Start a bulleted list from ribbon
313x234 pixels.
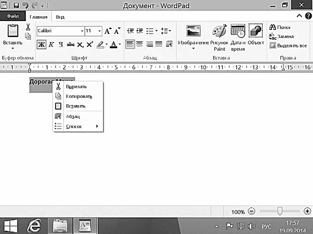tap(150, 31)
